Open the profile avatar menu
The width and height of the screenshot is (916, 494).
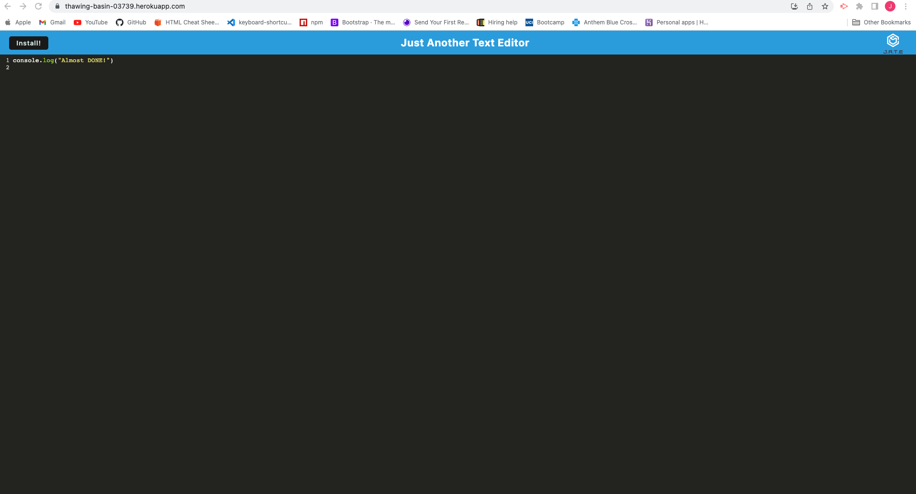890,6
